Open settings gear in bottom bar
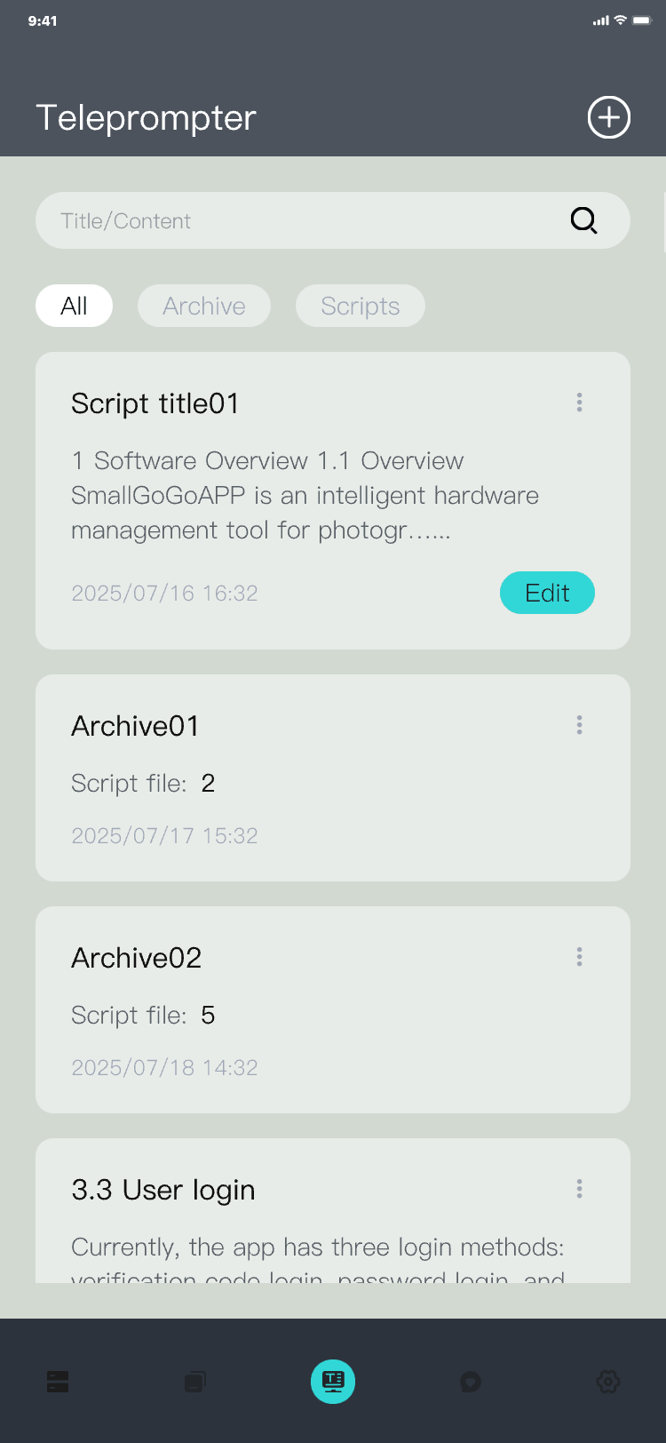The width and height of the screenshot is (666, 1443). [608, 1382]
